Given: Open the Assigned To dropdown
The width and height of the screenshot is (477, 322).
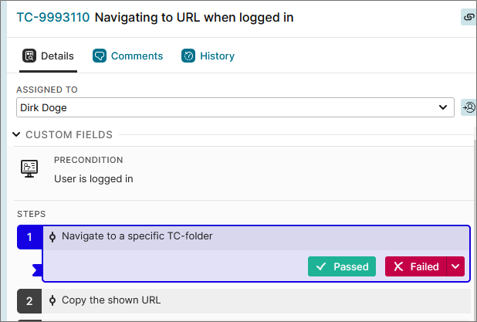Looking at the screenshot, I should [235, 107].
